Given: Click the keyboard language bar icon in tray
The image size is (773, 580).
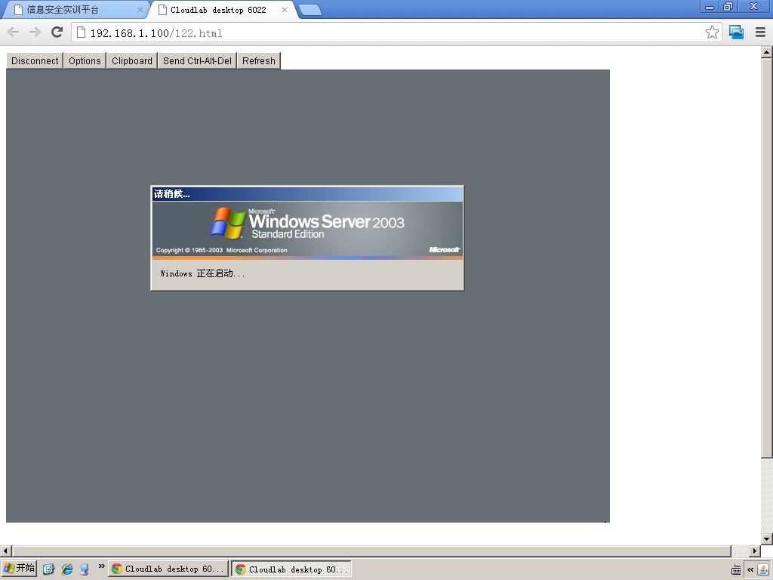Looking at the screenshot, I should [x=736, y=569].
